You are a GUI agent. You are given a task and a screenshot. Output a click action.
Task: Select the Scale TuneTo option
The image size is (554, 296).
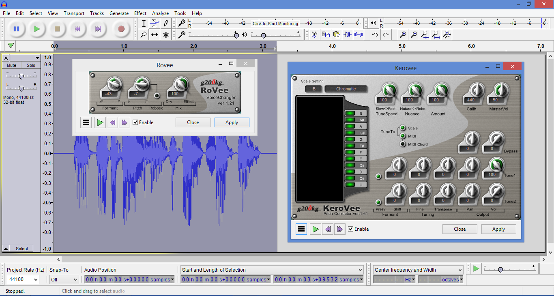pos(403,128)
